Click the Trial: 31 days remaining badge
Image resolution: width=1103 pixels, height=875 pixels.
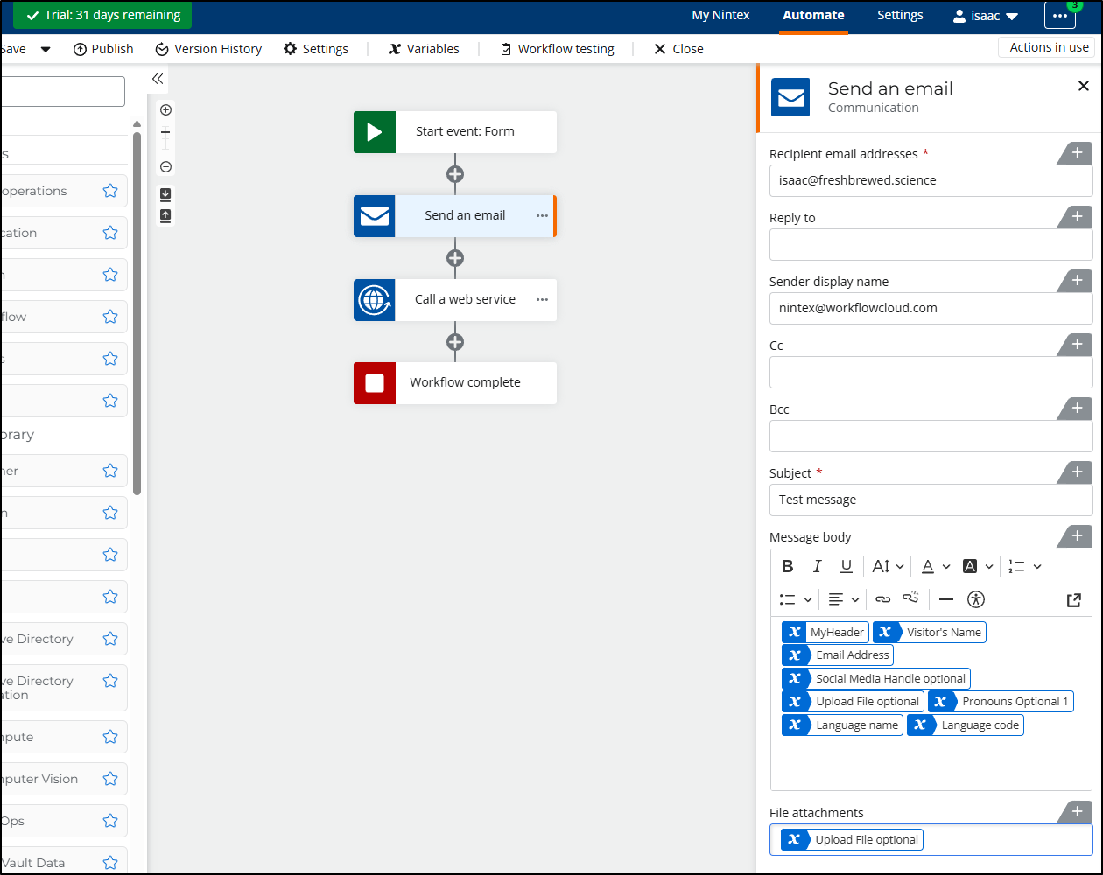103,15
